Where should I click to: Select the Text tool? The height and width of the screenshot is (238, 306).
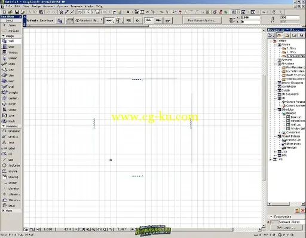pyautogui.click(x=11, y=142)
